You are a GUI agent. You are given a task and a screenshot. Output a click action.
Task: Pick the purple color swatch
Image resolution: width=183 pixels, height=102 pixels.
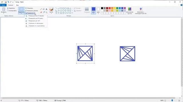click(125, 8)
